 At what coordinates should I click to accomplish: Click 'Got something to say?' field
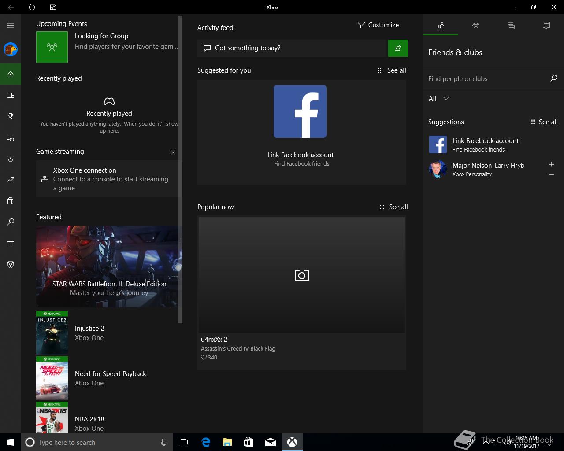(292, 48)
